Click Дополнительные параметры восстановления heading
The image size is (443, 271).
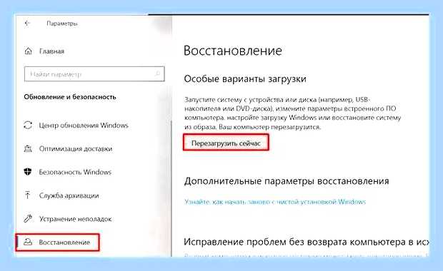click(x=287, y=180)
